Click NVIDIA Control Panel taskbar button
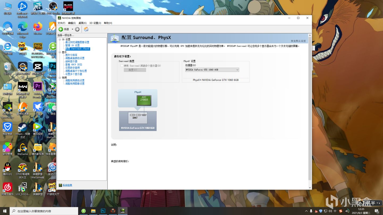Screen dimensions: 383x215 click(123, 211)
